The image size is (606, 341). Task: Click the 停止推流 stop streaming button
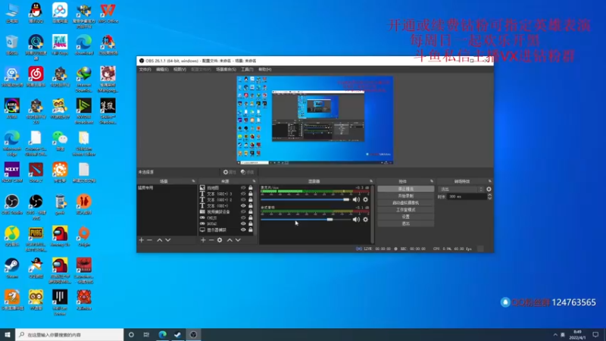[406, 189]
